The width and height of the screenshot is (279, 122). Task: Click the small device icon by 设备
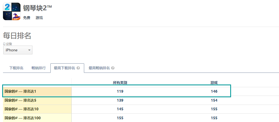click(4, 44)
